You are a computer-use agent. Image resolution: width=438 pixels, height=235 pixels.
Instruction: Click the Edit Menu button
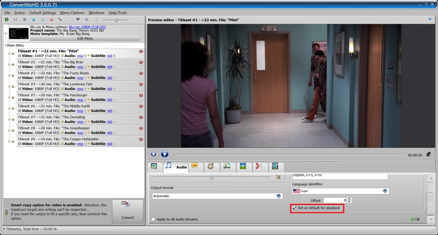point(85,38)
